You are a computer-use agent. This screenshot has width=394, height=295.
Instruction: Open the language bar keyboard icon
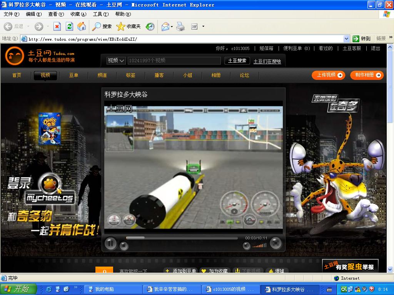point(329,290)
